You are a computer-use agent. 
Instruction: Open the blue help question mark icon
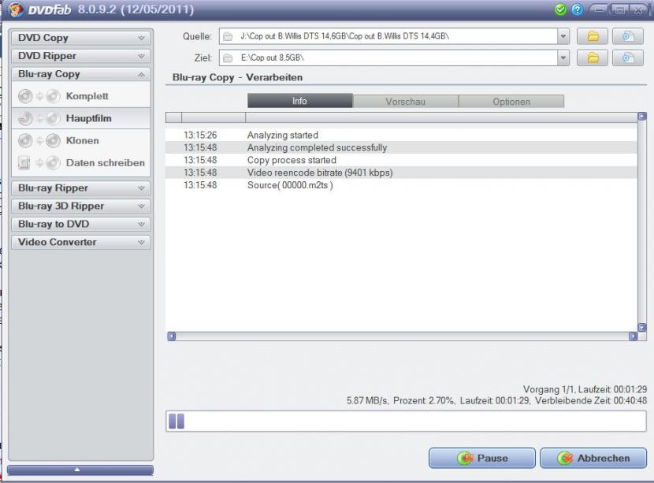[x=578, y=9]
